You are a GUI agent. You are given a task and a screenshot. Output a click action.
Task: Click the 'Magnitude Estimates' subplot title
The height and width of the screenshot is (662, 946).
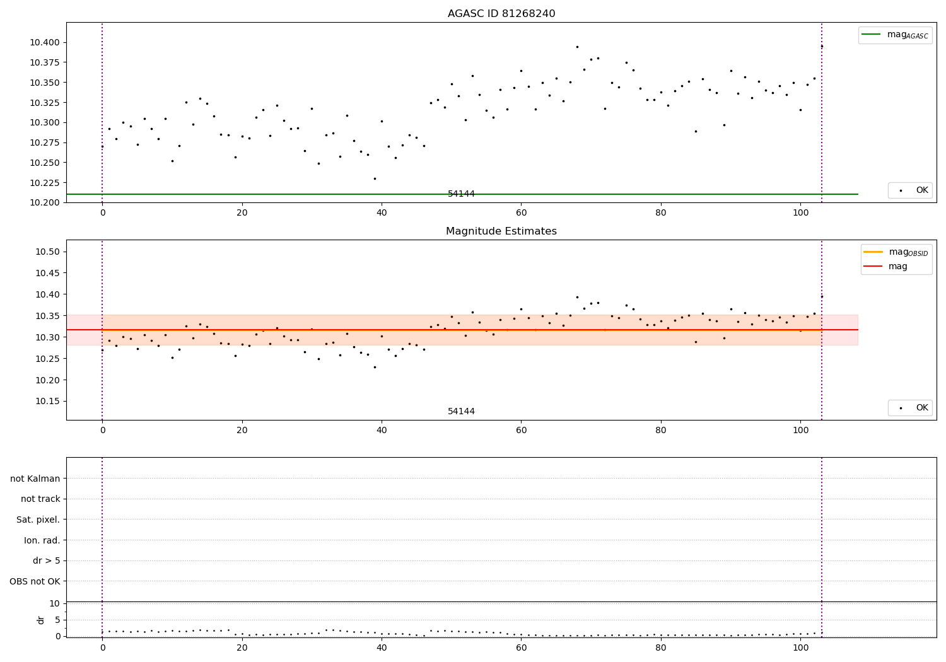(501, 231)
